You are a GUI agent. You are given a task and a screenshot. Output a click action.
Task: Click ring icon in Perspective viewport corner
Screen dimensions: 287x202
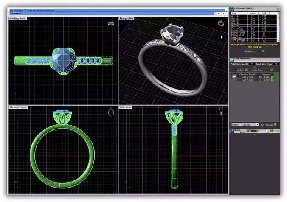tap(221, 23)
